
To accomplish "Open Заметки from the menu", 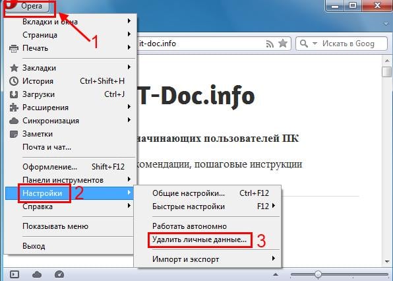I will (x=71, y=134).
